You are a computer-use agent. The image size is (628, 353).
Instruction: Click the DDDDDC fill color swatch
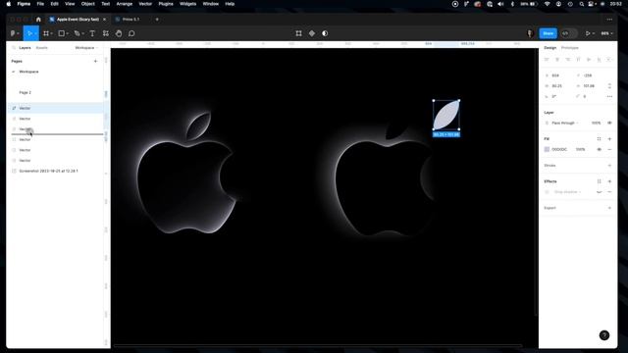(547, 150)
